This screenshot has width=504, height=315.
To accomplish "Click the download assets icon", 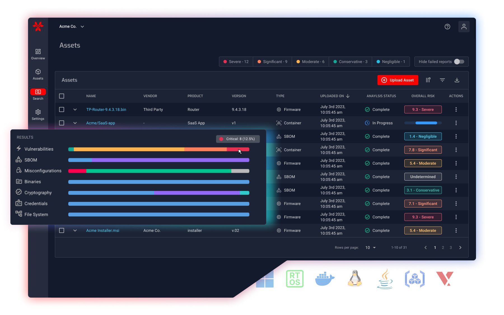I will point(457,80).
